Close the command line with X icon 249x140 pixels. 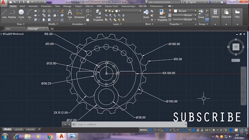point(65,125)
